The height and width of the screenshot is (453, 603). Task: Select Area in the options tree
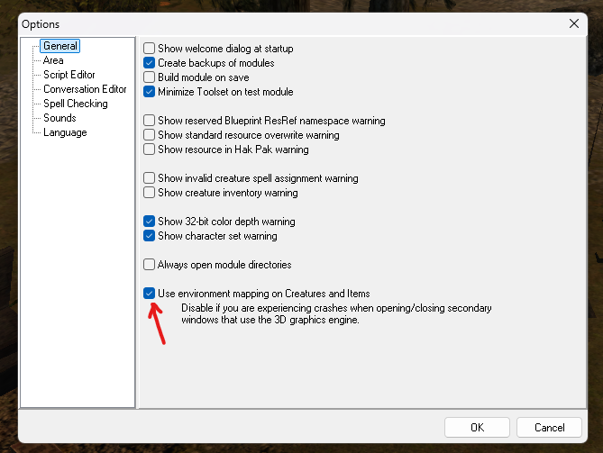(x=53, y=60)
